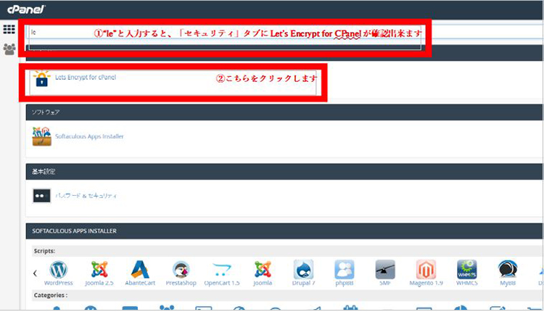Viewport: 544px width, 312px height.
Task: Collapse the ソフトウェア section header
Action: pos(284,112)
